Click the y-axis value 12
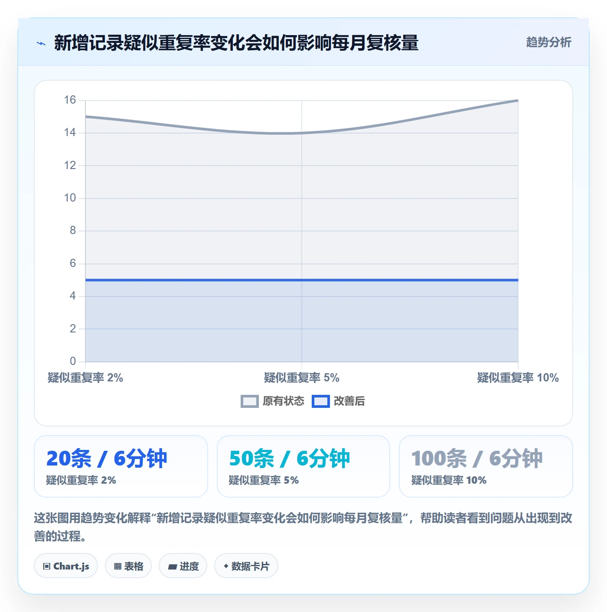 coord(70,166)
